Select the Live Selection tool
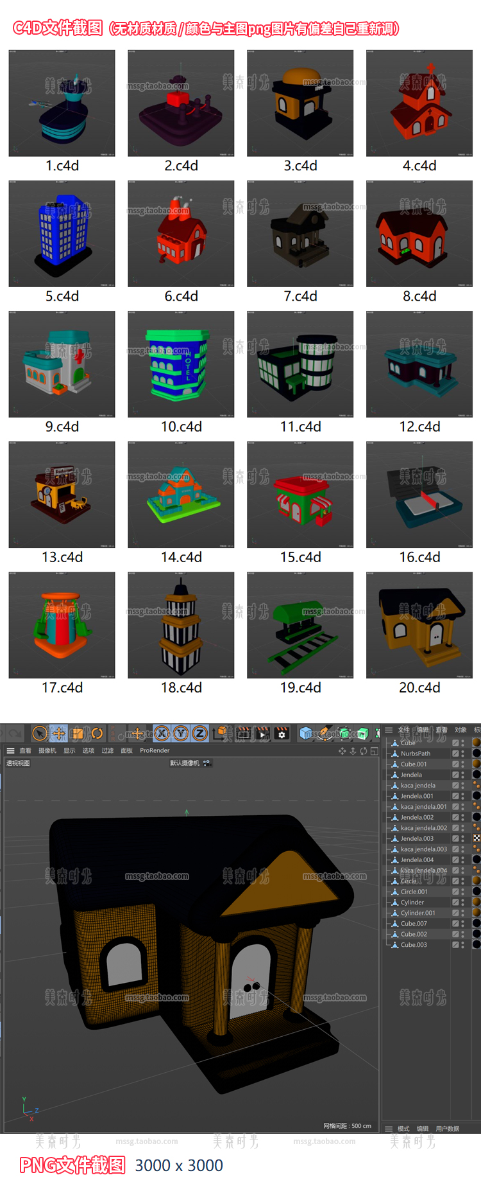 tap(40, 733)
